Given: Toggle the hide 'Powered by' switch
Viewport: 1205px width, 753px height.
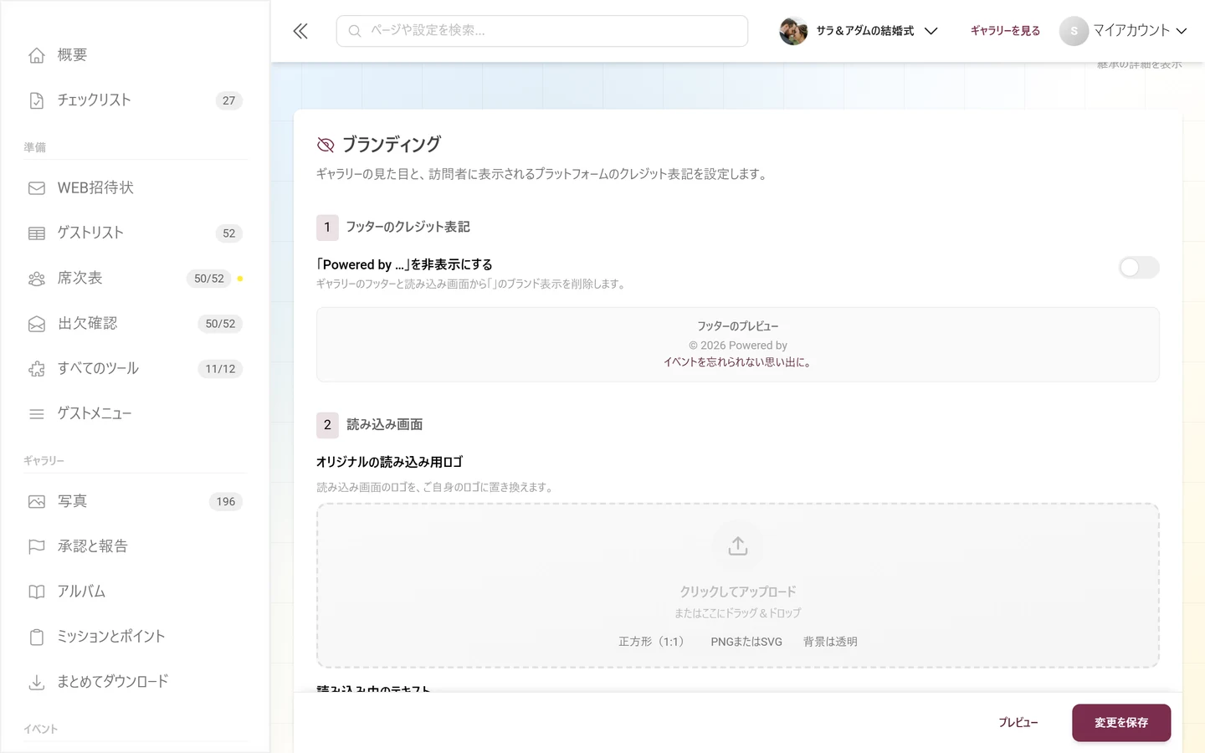Looking at the screenshot, I should coord(1139,268).
